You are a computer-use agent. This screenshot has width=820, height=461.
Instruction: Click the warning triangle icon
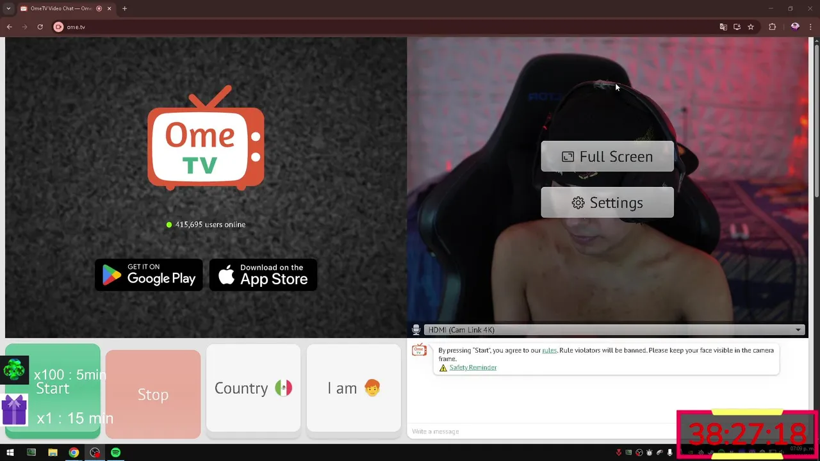tap(443, 368)
